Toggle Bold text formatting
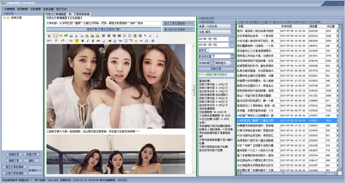The image size is (345, 183). click(x=83, y=41)
